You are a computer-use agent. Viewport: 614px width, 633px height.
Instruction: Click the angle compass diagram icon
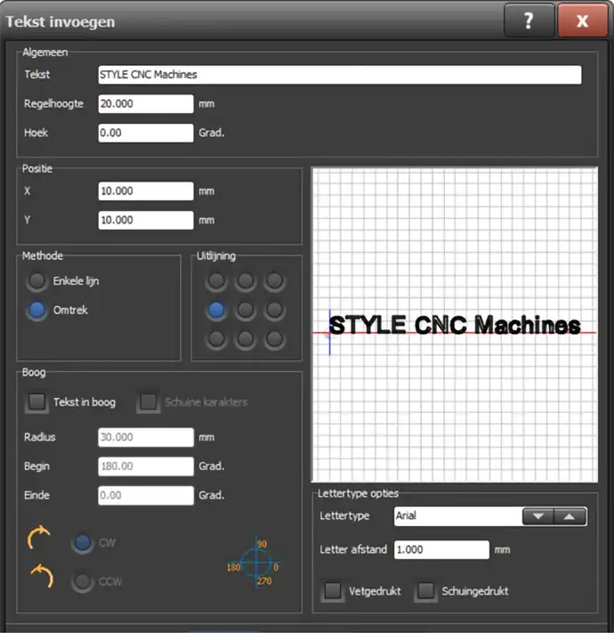pos(255,563)
